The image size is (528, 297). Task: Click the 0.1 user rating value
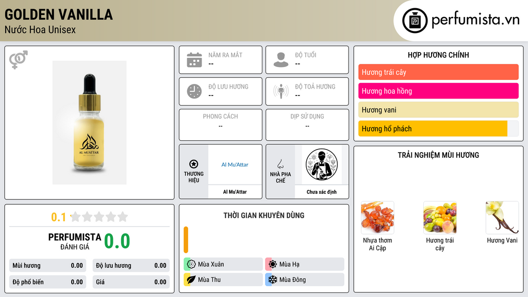pyautogui.click(x=58, y=217)
